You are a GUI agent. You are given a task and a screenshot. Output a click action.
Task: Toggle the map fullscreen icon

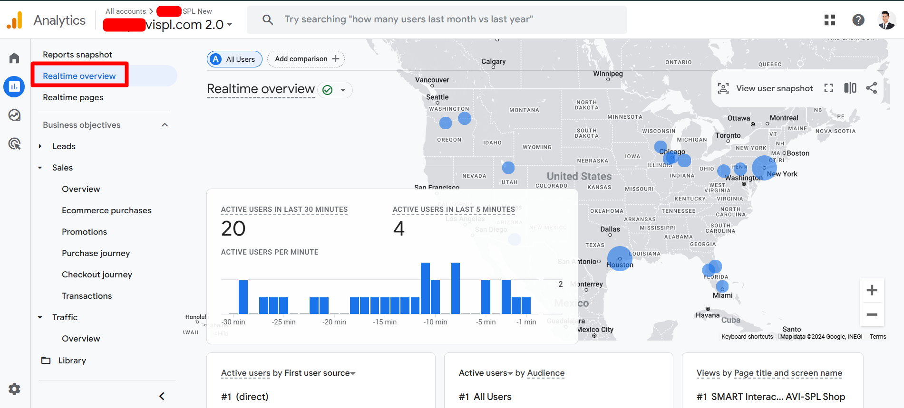click(x=829, y=88)
